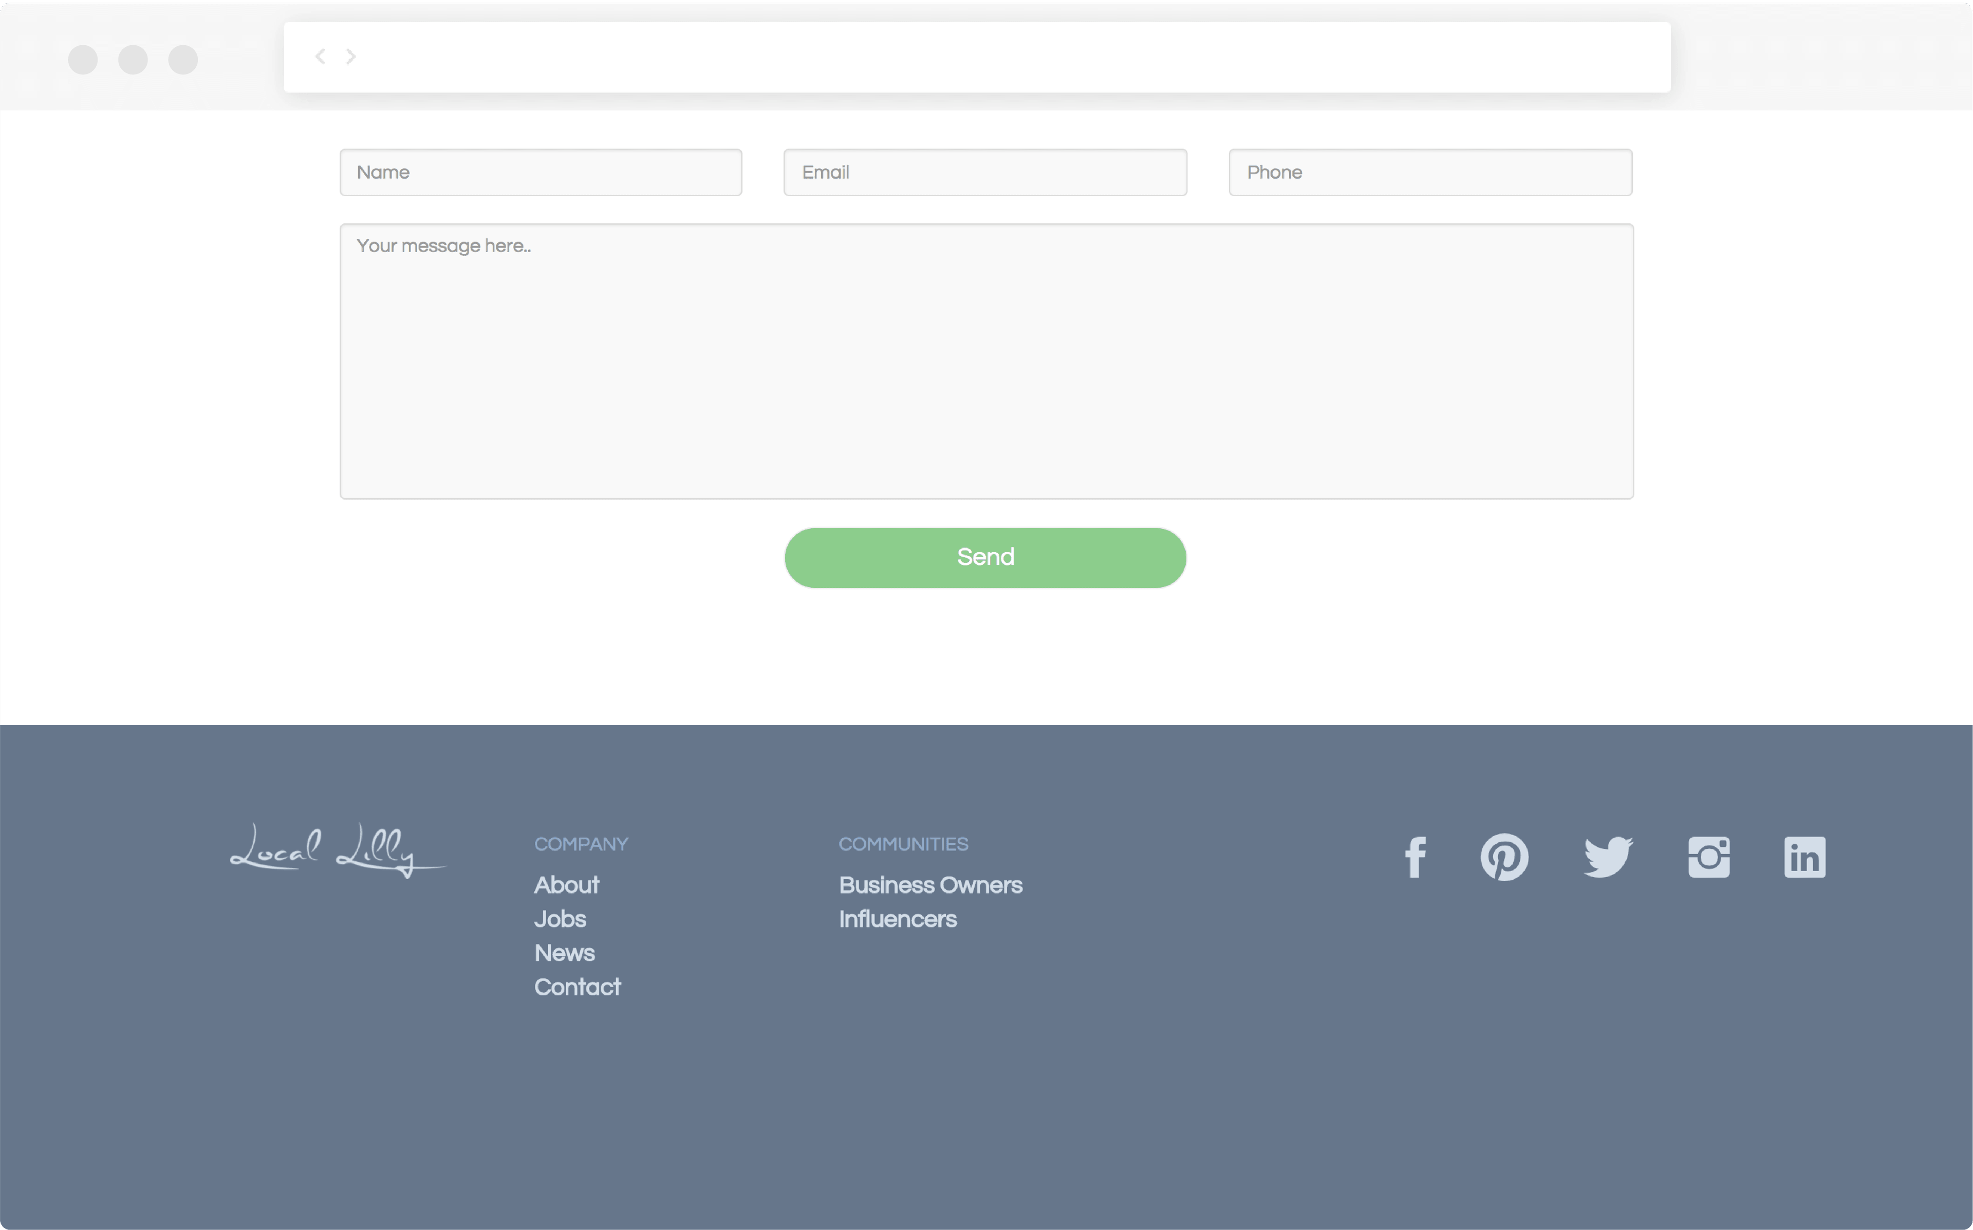The height and width of the screenshot is (1230, 1973).
Task: Click into the 'Your message here..' text area
Action: [986, 361]
